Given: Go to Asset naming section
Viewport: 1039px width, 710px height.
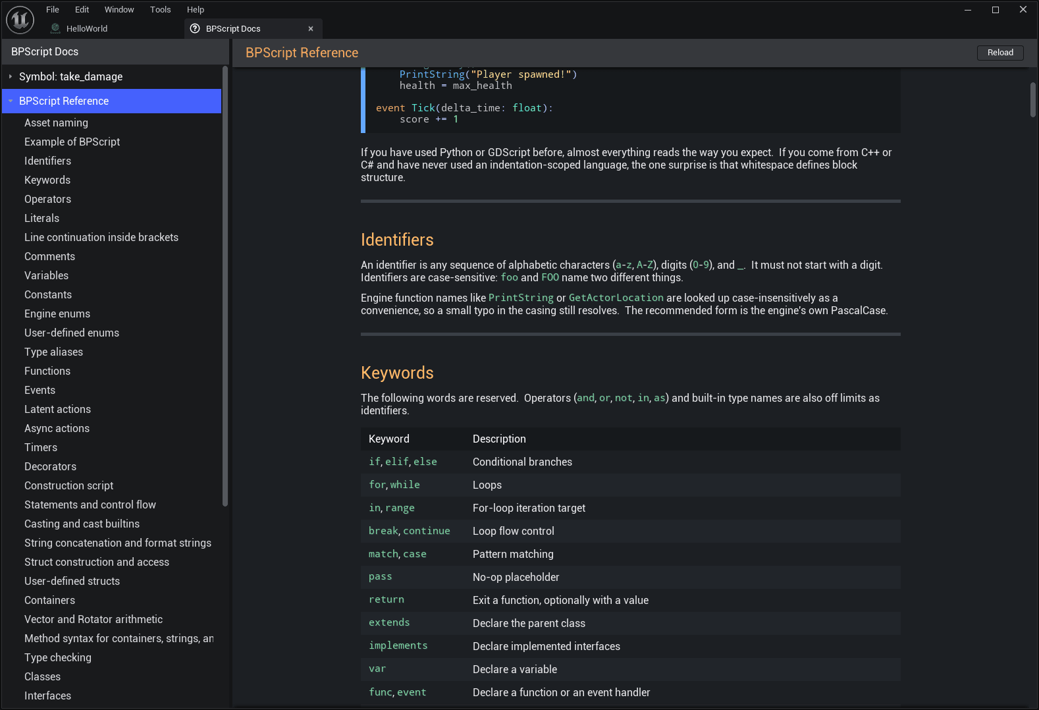Looking at the screenshot, I should tap(56, 123).
